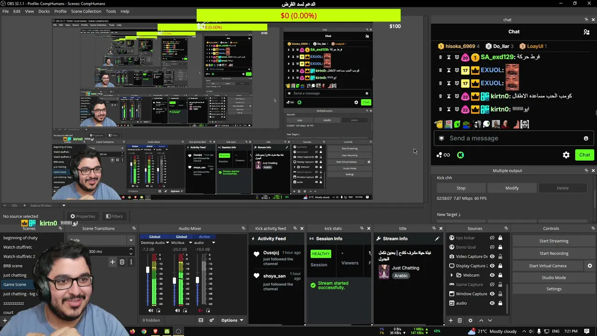Click the green Kick logo icon below the chat box
Viewport: 597px width, 336px height.
[460, 155]
